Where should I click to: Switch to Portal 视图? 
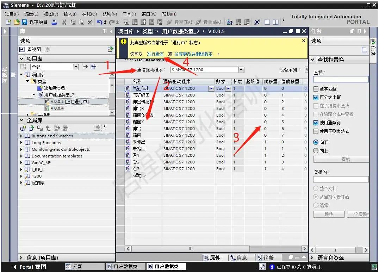click(30, 267)
